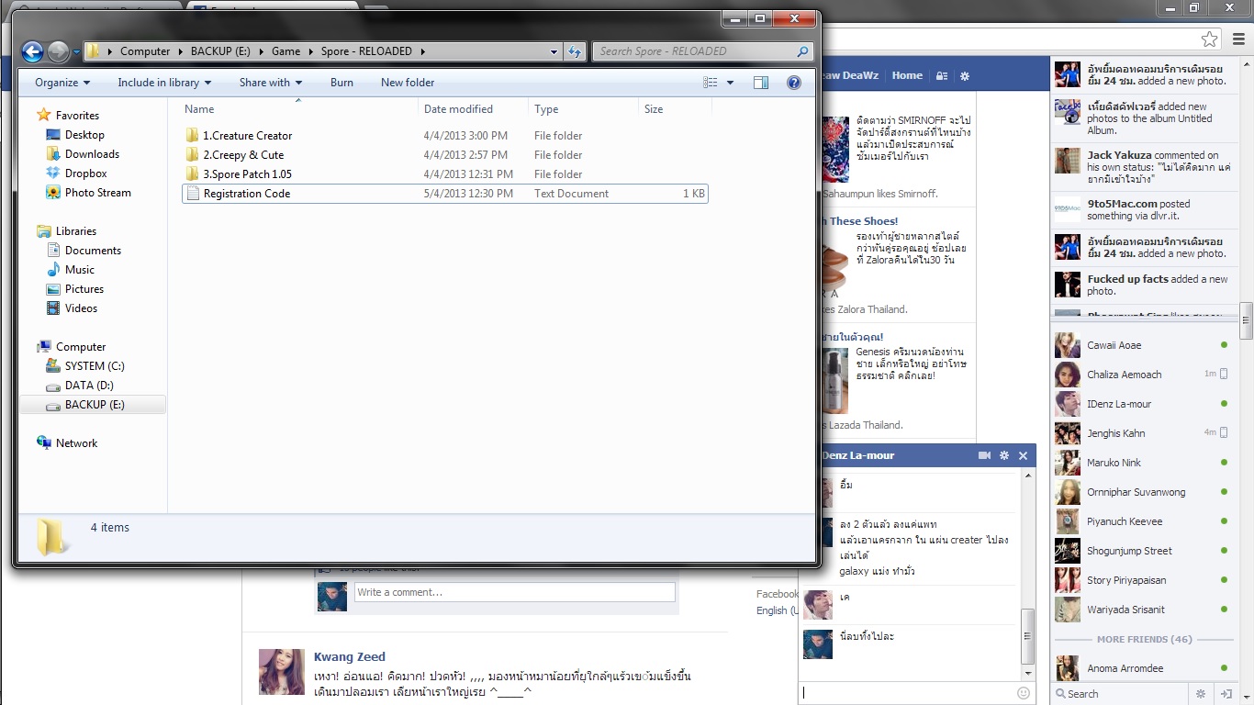
Task: Hide the chat sidebar
Action: pos(1226,694)
